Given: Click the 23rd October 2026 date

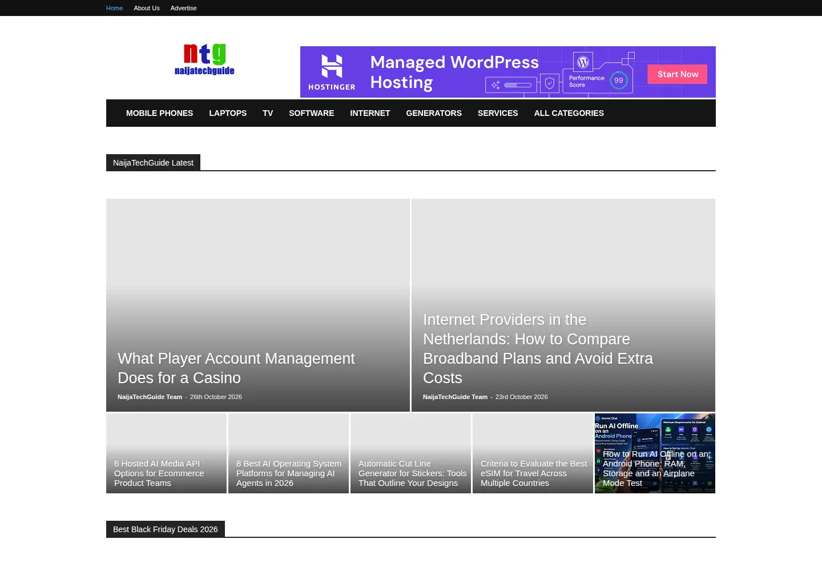Looking at the screenshot, I should click(522, 397).
